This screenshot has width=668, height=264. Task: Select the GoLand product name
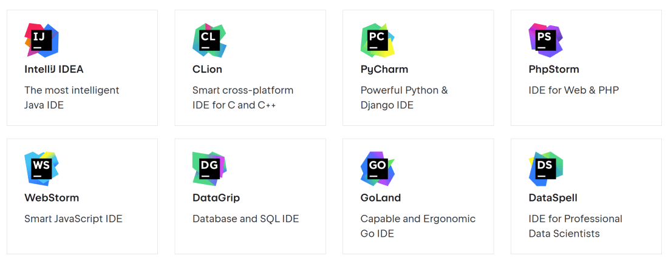[x=381, y=197]
